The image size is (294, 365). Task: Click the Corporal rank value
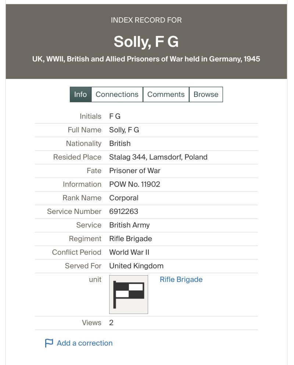124,198
